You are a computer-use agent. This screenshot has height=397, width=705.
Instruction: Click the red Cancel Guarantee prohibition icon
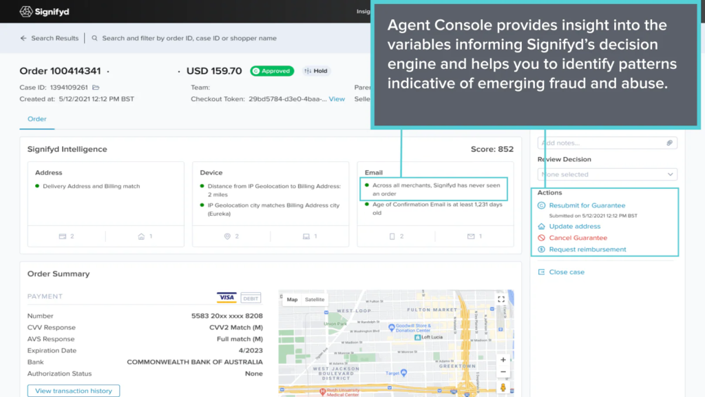[542, 237]
